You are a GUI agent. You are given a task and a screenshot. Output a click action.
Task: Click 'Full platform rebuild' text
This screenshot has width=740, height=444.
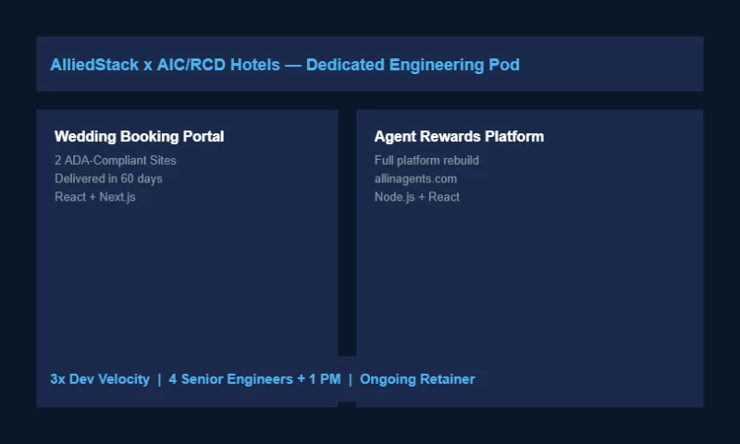point(426,160)
